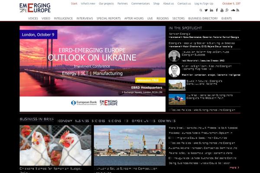Click the building thumbnail for Constitutional Reforms
The image size is (260, 173).
[x=177, y=85]
